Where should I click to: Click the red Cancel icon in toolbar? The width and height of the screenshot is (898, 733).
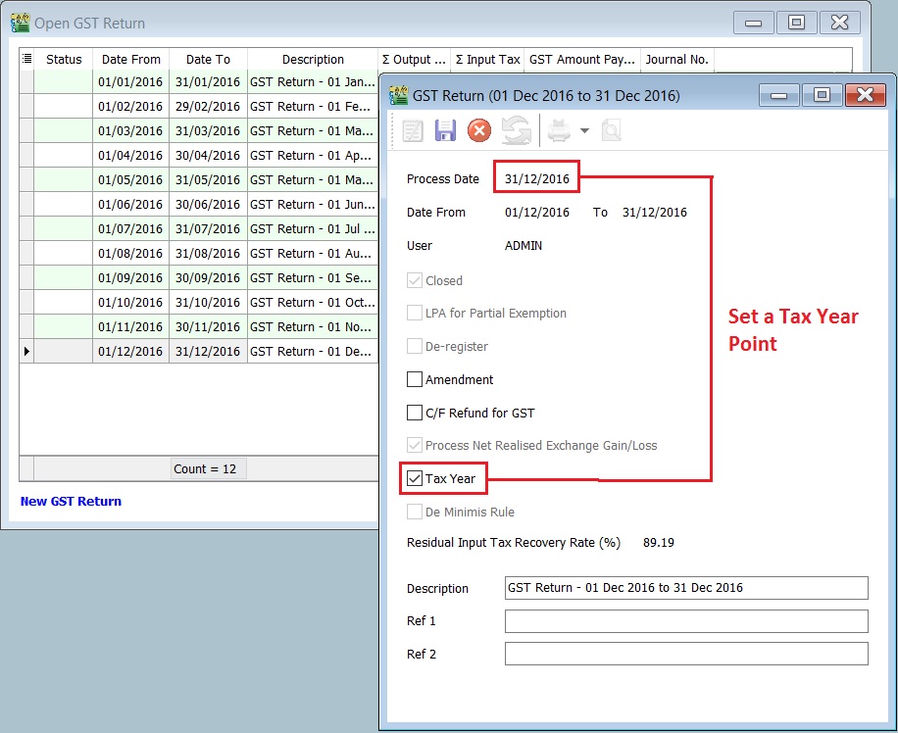pos(479,130)
